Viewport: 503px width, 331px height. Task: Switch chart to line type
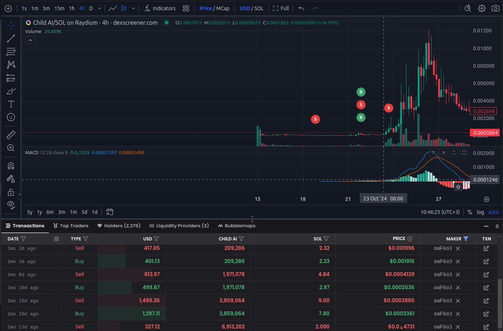112,8
